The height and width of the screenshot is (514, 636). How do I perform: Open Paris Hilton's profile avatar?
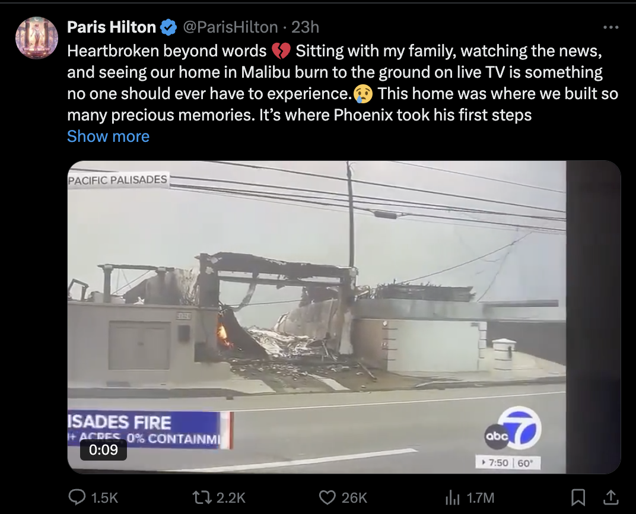pos(37,38)
